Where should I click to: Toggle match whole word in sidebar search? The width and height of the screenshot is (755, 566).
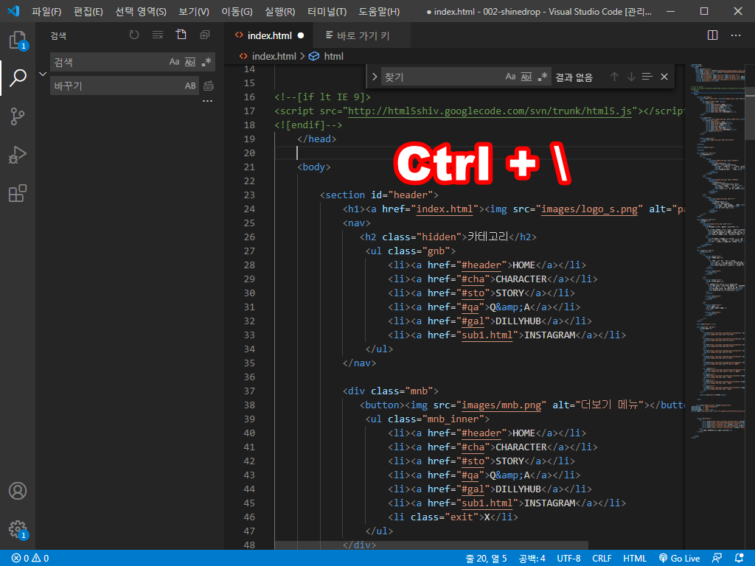190,62
